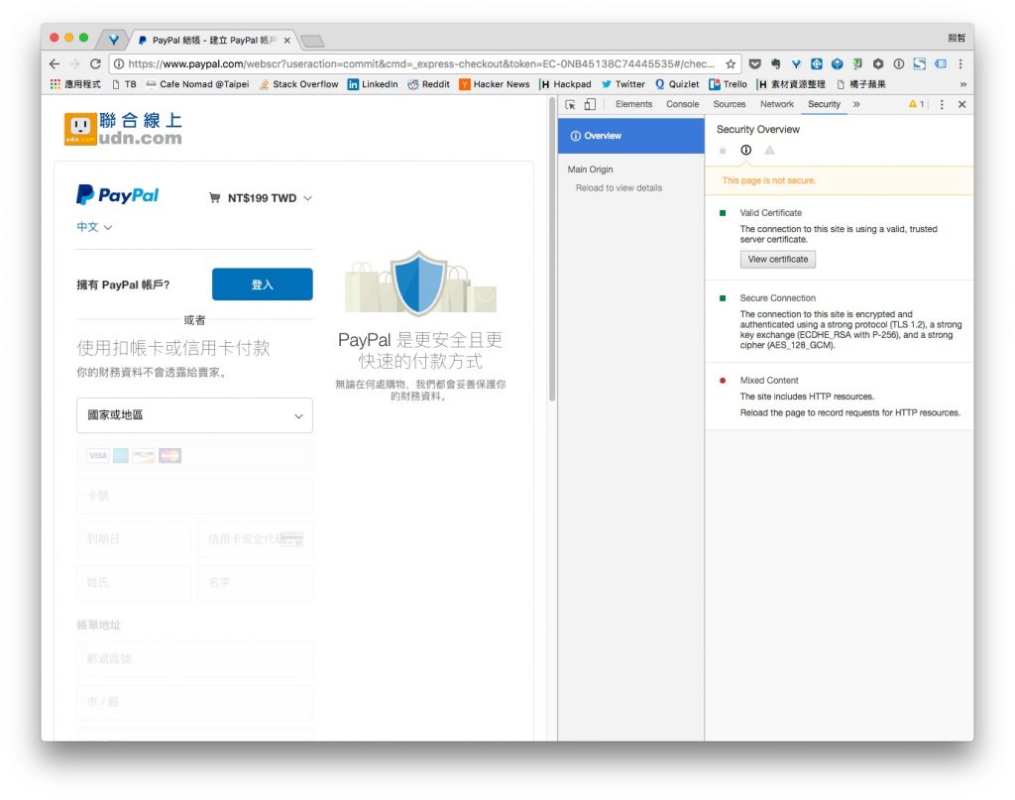
Task: Switch to the Elements tab
Action: (x=633, y=104)
